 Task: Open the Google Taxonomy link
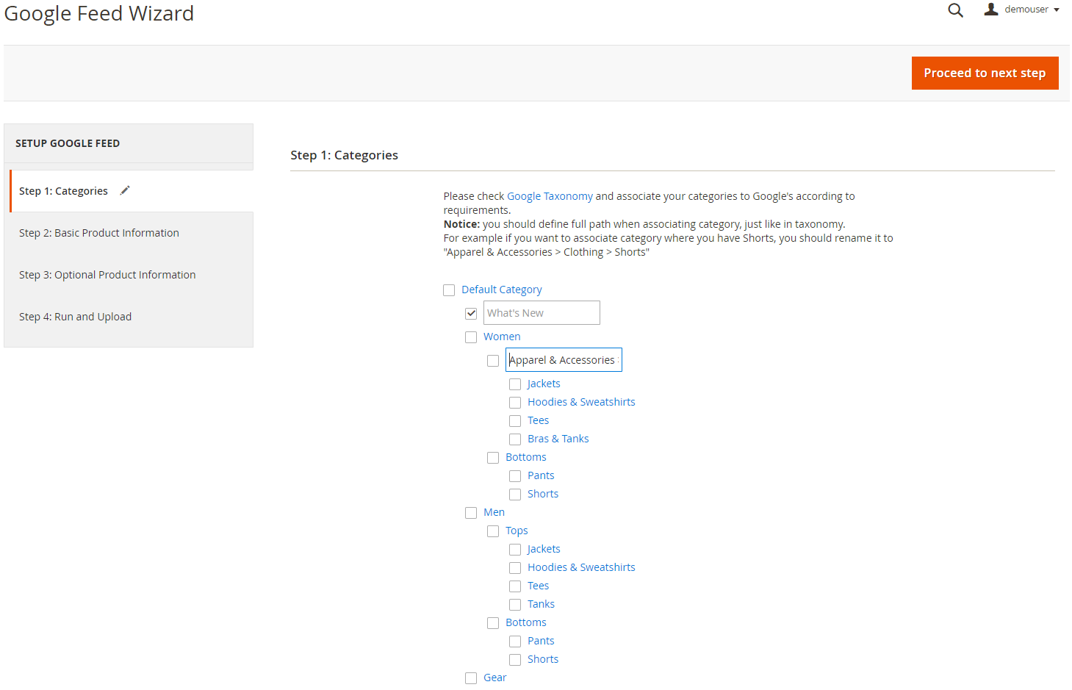550,196
